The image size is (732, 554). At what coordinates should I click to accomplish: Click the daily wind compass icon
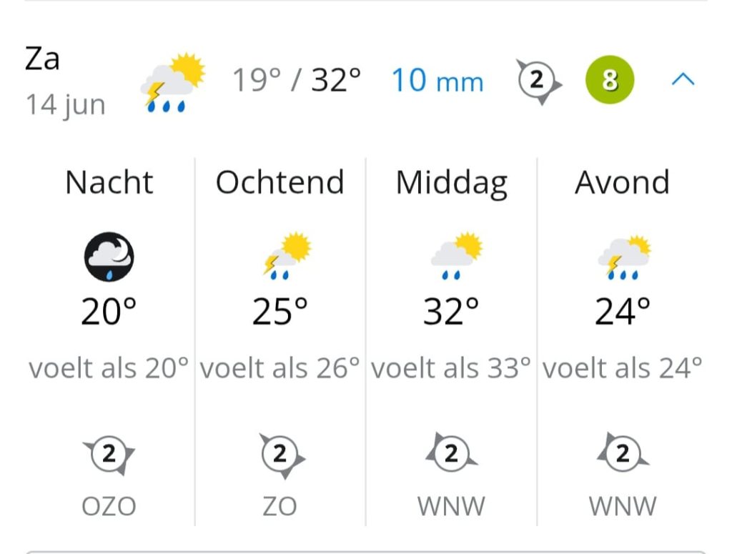click(x=538, y=80)
